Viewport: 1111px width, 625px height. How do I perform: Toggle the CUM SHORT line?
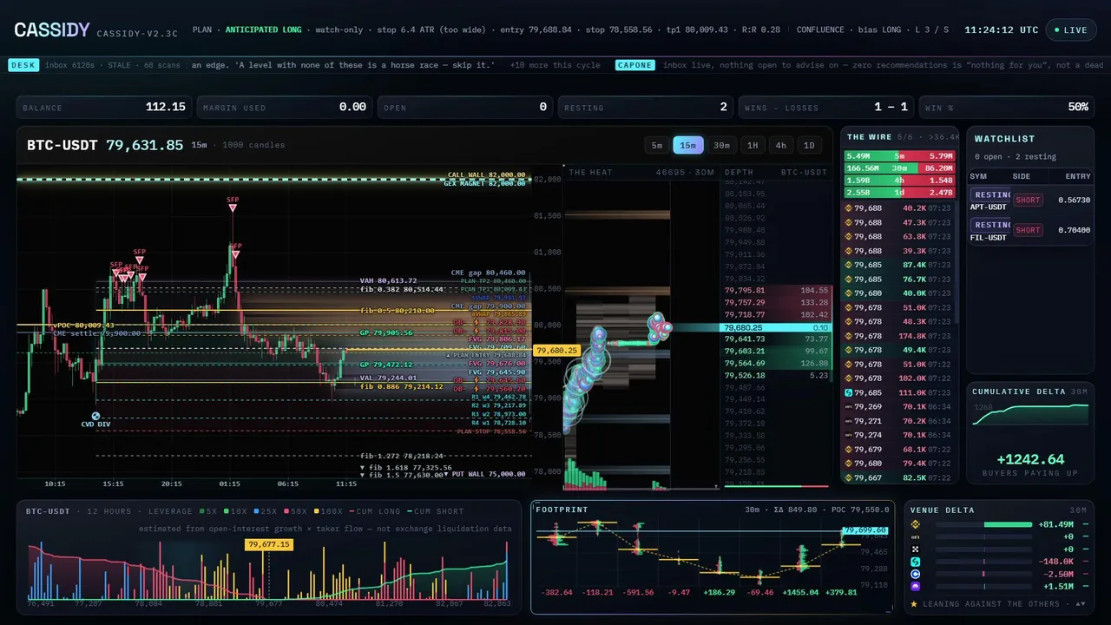point(435,511)
